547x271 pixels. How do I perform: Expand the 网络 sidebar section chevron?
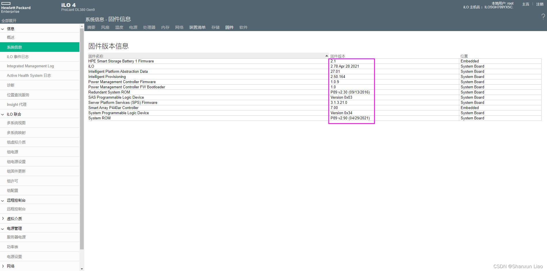(3, 266)
